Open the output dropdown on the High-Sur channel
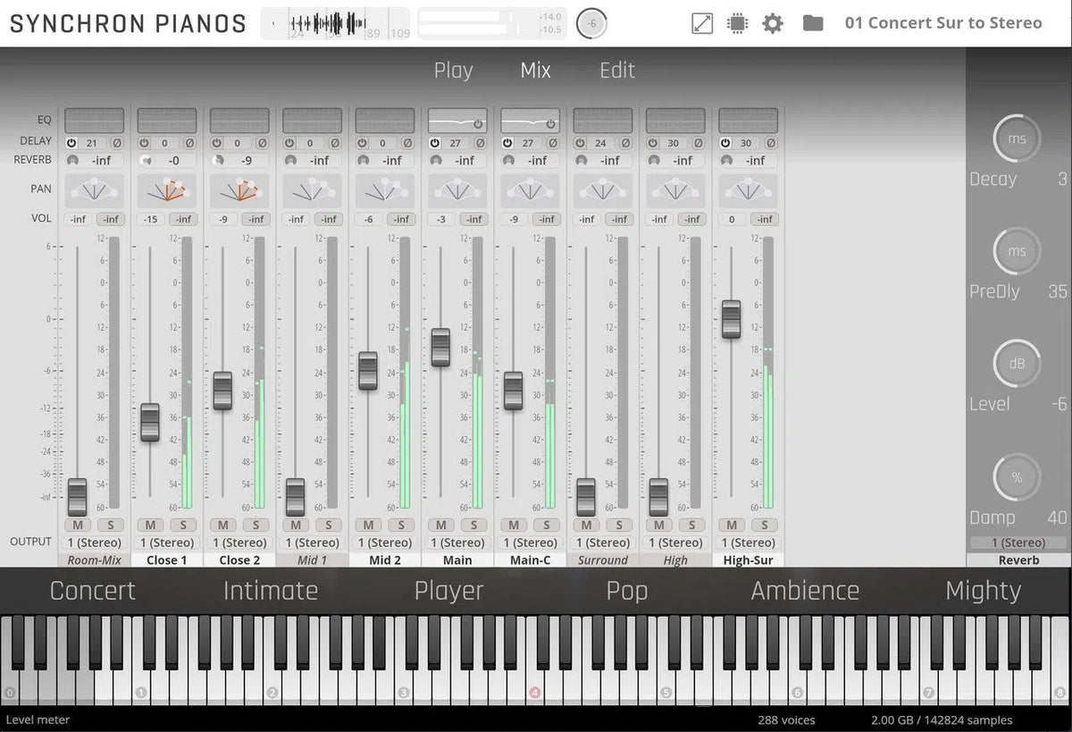Image resolution: width=1072 pixels, height=732 pixels. click(749, 543)
